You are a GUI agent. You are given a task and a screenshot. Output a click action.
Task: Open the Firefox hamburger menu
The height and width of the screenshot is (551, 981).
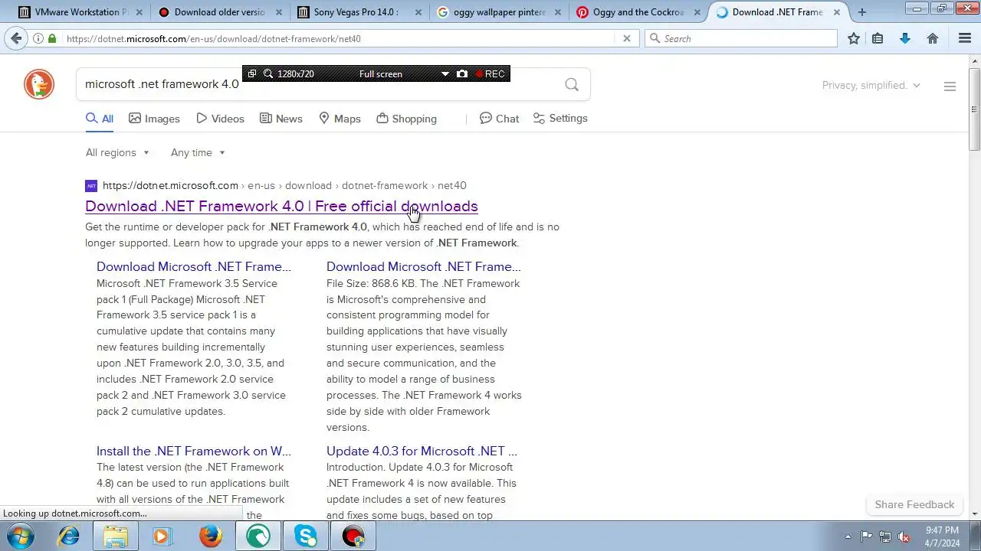[965, 38]
